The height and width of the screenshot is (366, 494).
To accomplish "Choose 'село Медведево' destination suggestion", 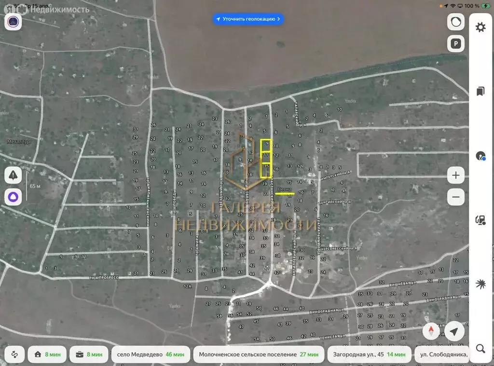I will (x=151, y=354).
